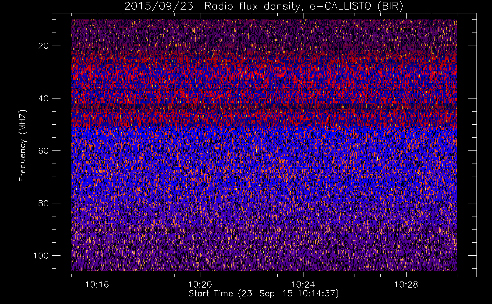Click the "10:28" time tick label

click(x=406, y=285)
